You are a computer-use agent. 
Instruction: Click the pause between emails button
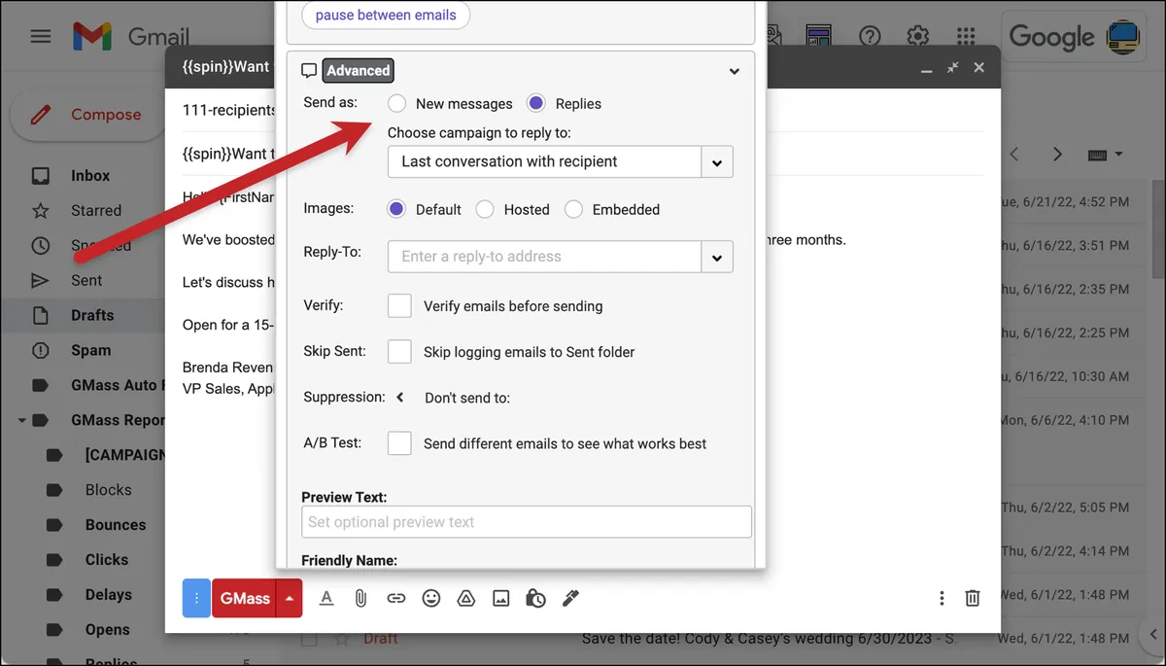click(x=386, y=16)
